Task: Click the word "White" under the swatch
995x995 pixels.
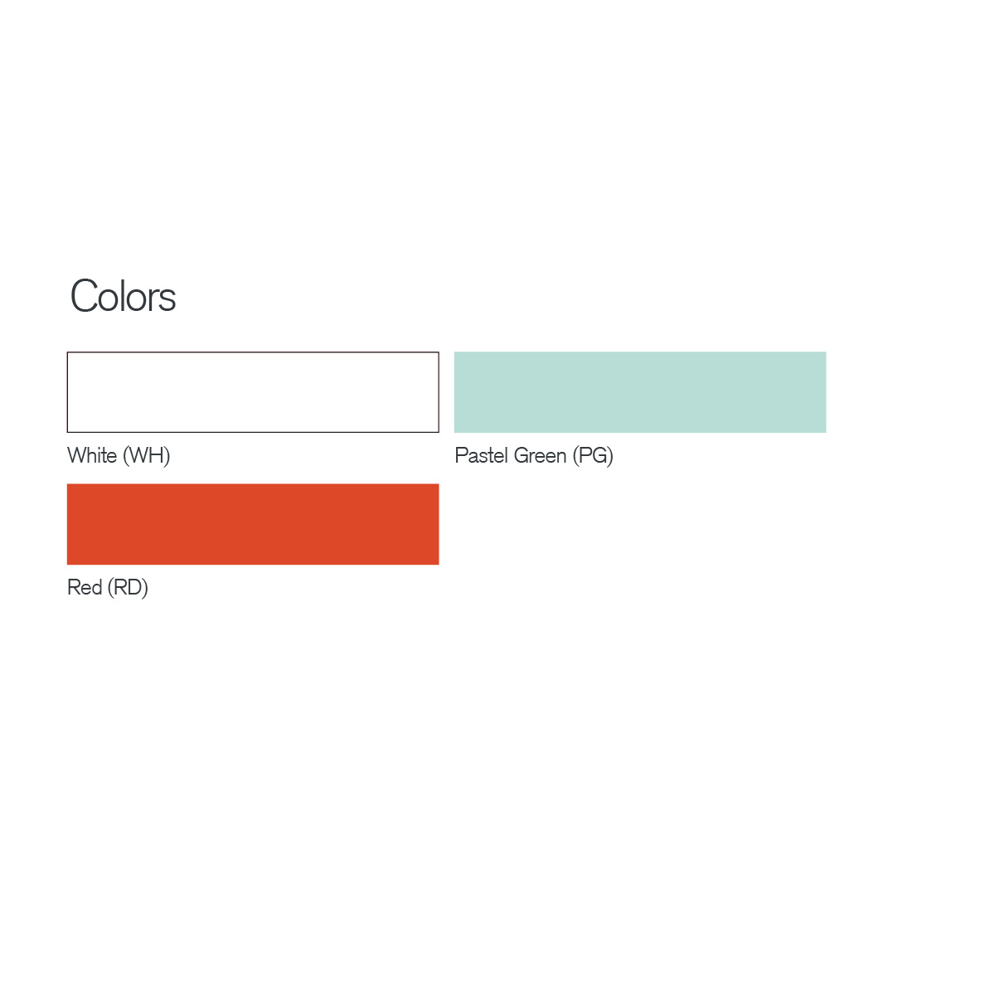Action: [92, 455]
